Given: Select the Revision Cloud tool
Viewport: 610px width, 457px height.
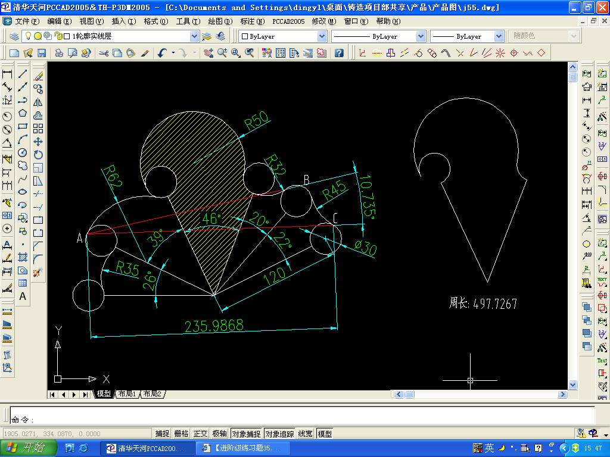Looking at the screenshot, I should (23, 165).
